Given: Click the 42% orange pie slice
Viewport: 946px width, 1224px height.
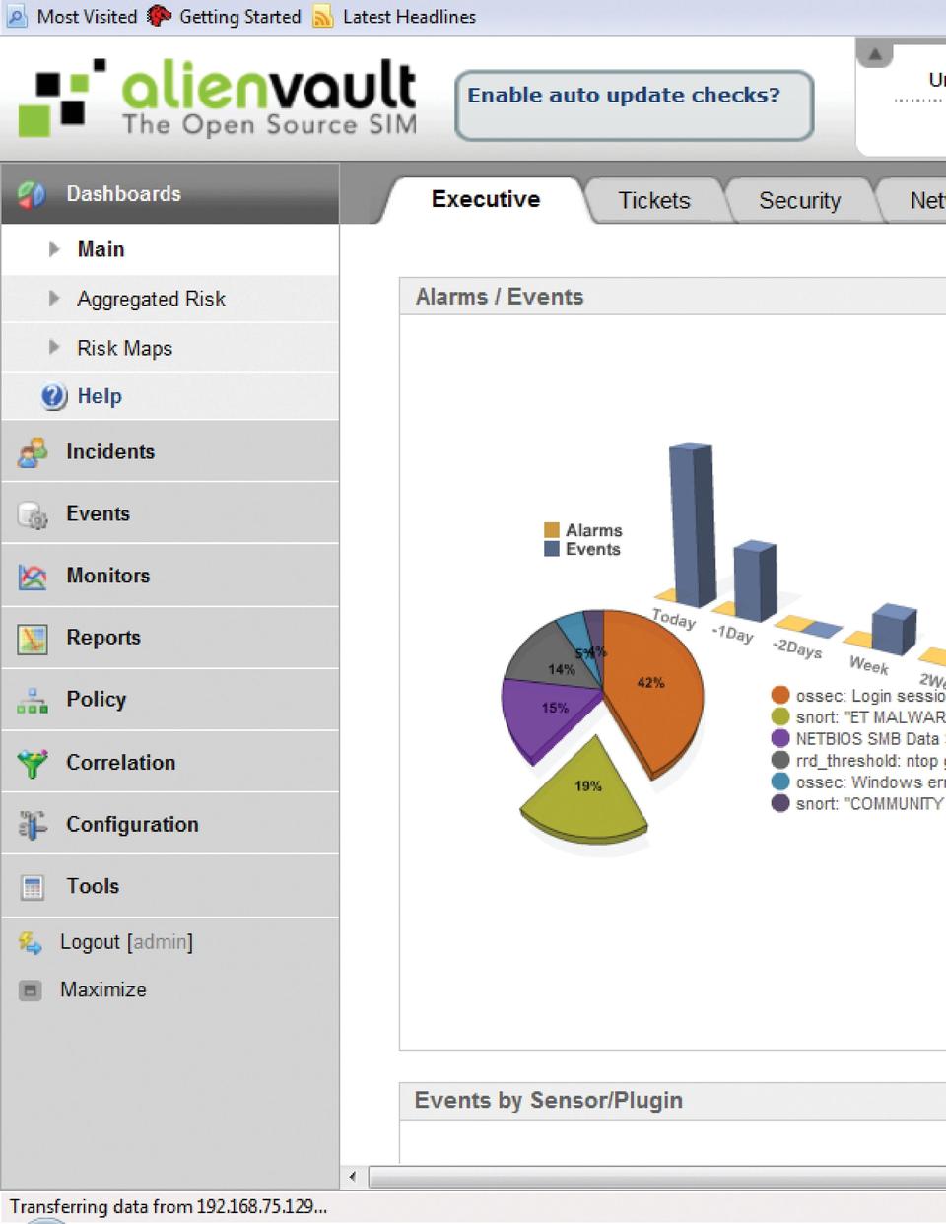Looking at the screenshot, I should click(655, 690).
